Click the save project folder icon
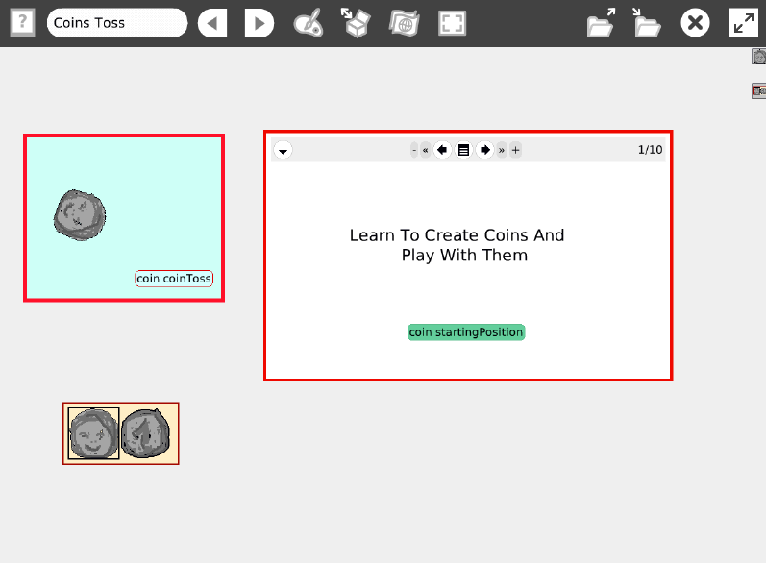766x563 pixels. pyautogui.click(x=647, y=23)
